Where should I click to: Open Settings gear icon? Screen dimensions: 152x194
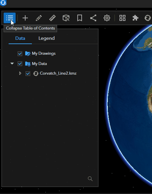coord(107,18)
